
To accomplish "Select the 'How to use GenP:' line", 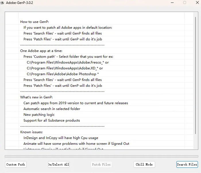I will [x=34, y=22].
